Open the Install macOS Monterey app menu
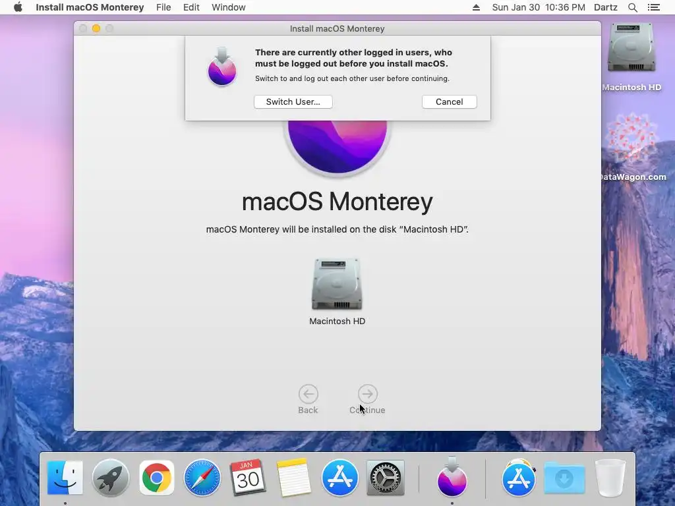Image resolution: width=675 pixels, height=506 pixels. [90, 7]
